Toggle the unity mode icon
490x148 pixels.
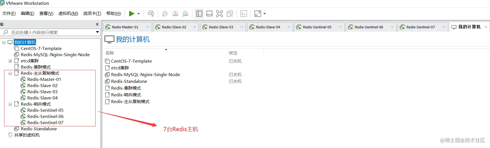coord(230,13)
